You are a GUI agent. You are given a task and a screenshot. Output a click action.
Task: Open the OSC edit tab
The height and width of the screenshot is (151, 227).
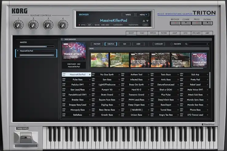coord(142,33)
